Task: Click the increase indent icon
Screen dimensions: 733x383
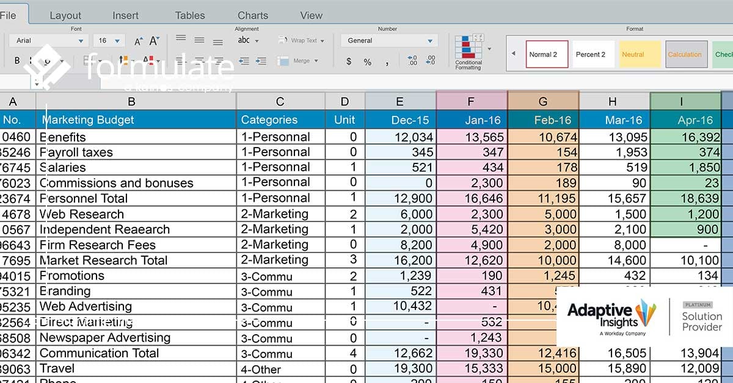Action: [x=262, y=61]
